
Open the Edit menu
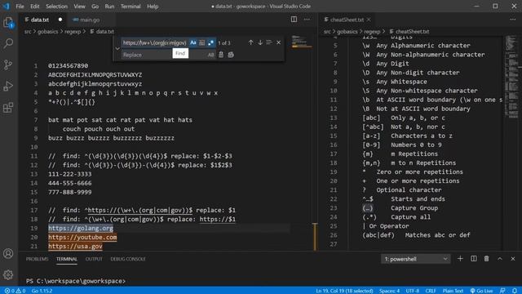tap(34, 7)
